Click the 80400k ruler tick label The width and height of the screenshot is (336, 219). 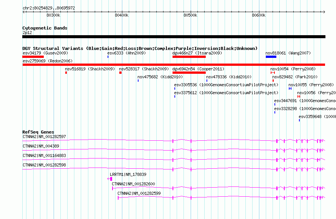click(122, 15)
